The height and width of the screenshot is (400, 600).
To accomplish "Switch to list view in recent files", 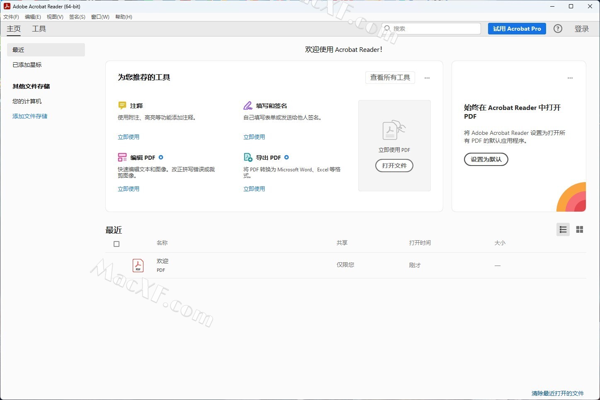I will coord(563,229).
